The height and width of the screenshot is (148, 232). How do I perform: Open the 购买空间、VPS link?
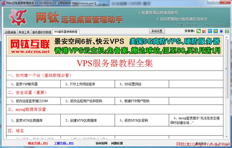pos(38,143)
